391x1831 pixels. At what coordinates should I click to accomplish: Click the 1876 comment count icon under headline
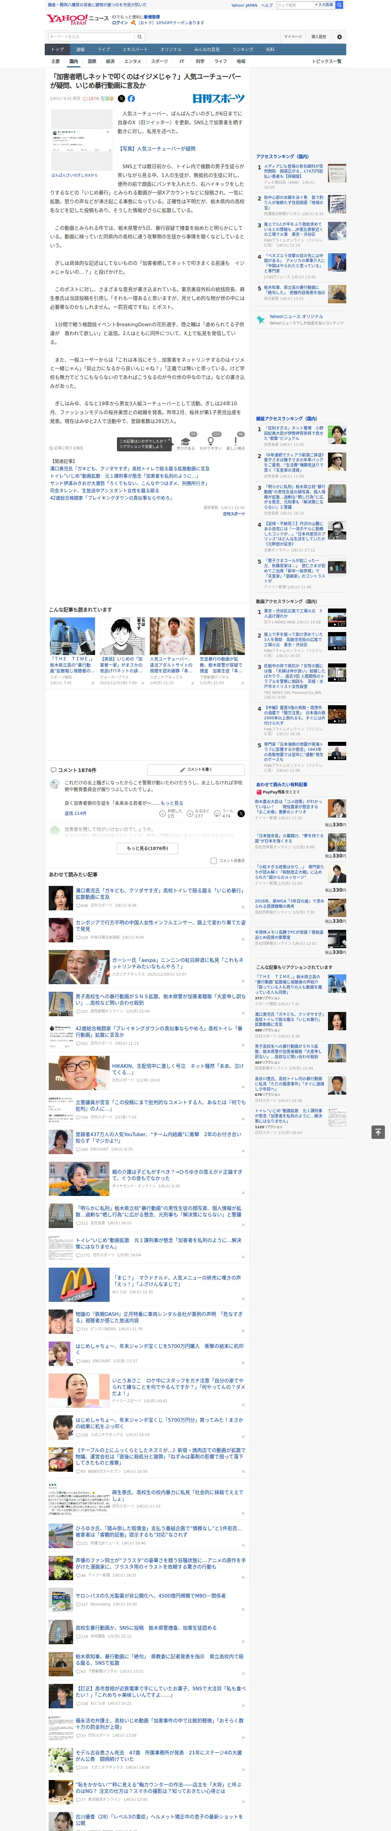pos(91,99)
